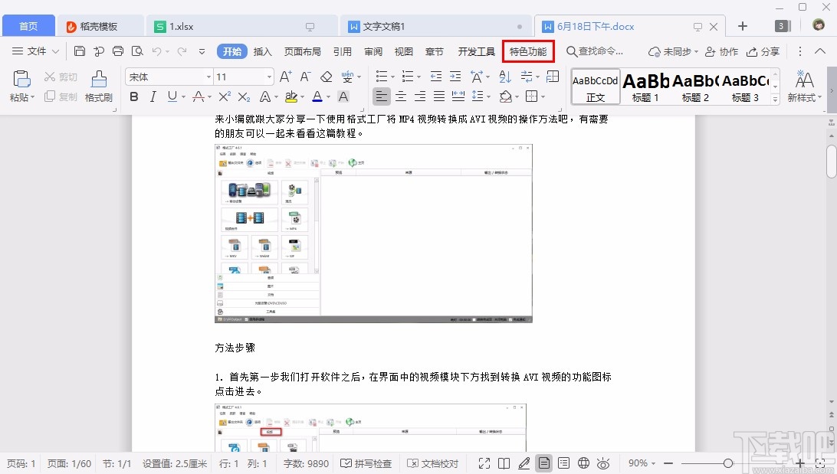The image size is (837, 474).
Task: Toggle italic formatting
Action: pyautogui.click(x=151, y=96)
